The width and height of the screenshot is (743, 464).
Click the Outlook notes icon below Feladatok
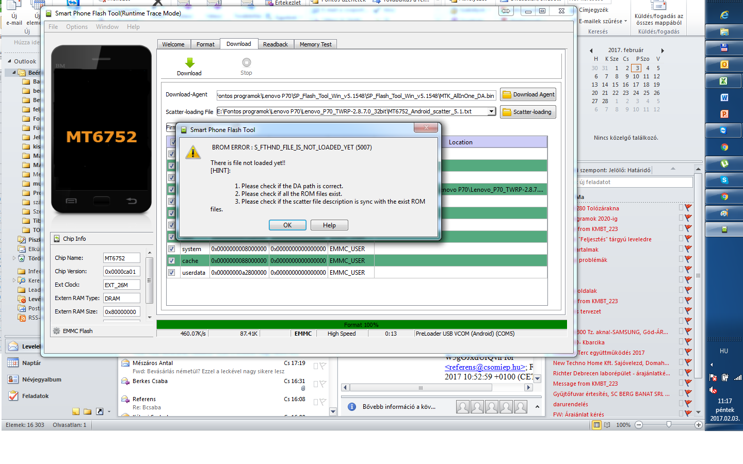click(x=76, y=411)
